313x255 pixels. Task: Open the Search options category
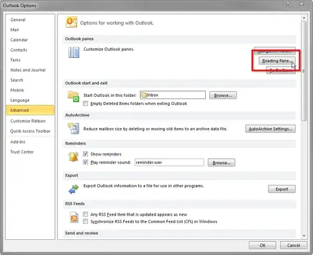click(30, 80)
